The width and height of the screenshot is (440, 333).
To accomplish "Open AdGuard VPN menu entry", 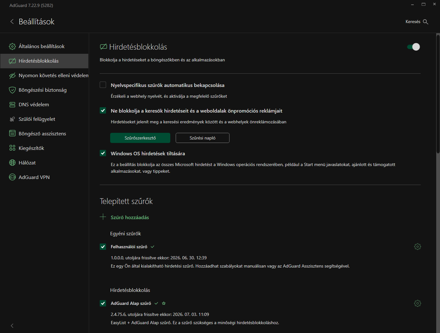I will click(x=44, y=177).
